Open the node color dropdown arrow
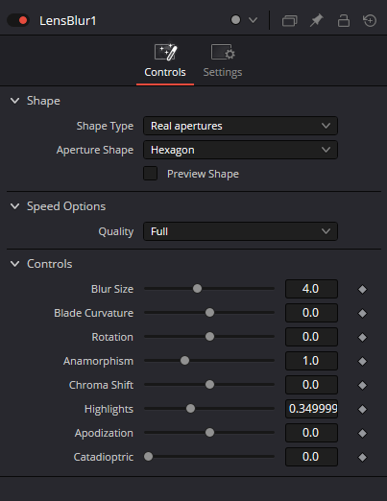Viewport: 387px width, 501px height. (253, 20)
